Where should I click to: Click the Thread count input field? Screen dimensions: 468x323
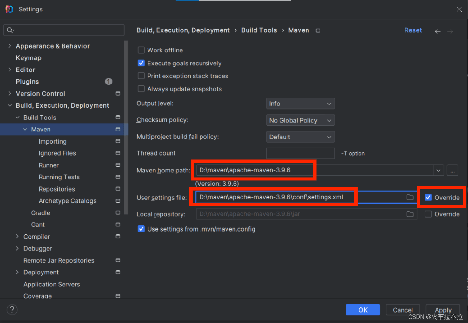(300, 153)
